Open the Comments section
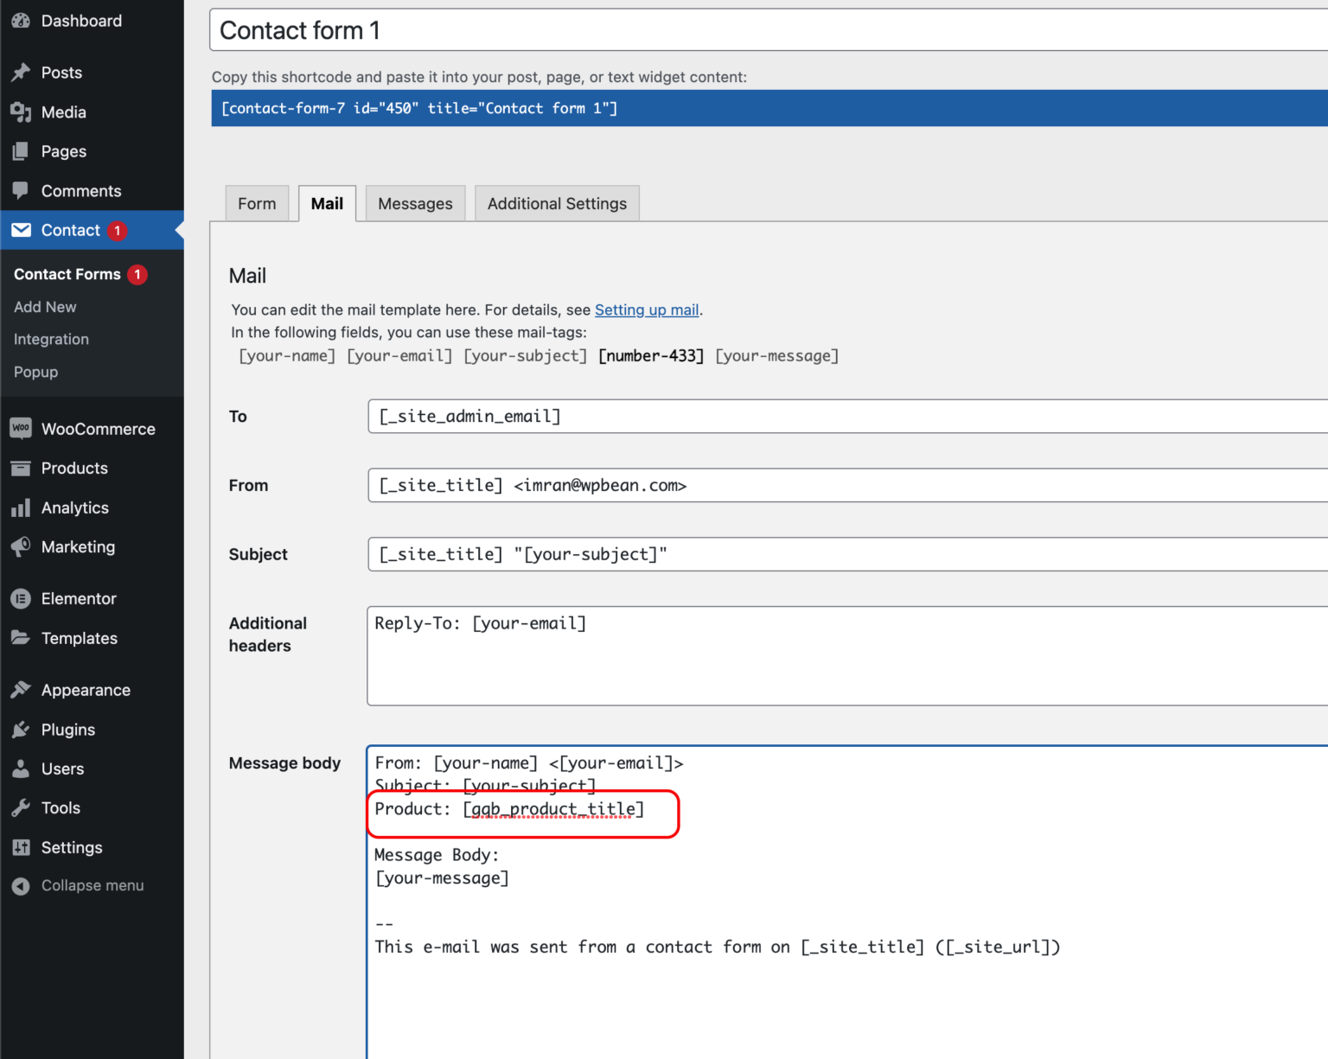1328x1059 pixels. click(80, 191)
